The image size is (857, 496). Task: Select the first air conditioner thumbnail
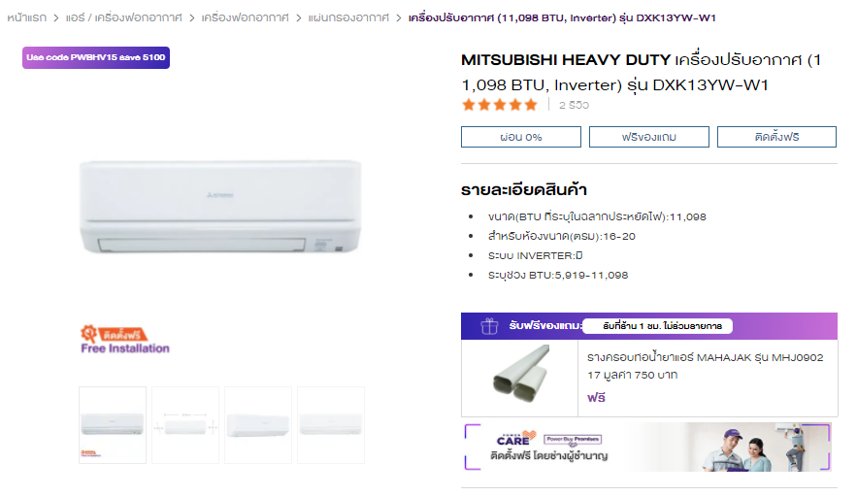pos(113,425)
